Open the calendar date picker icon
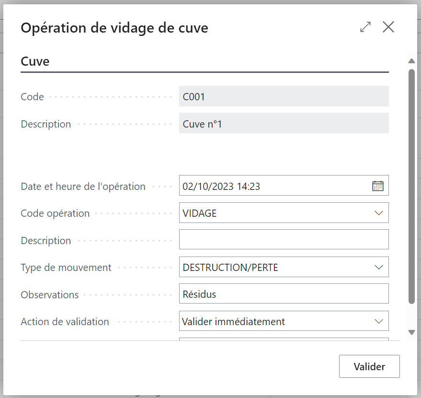The width and height of the screenshot is (421, 398). (x=378, y=186)
